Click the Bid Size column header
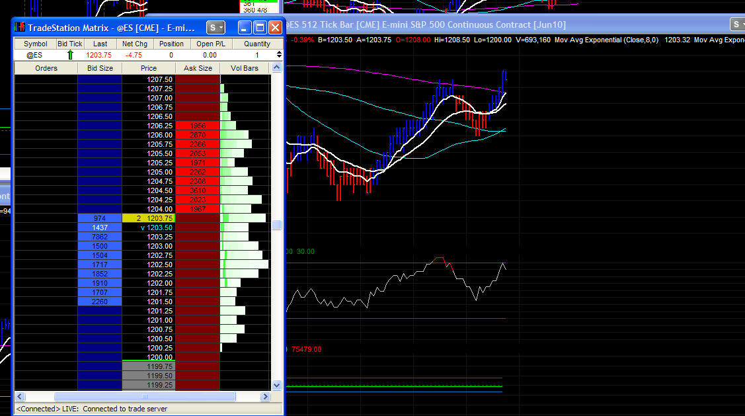 click(x=100, y=69)
